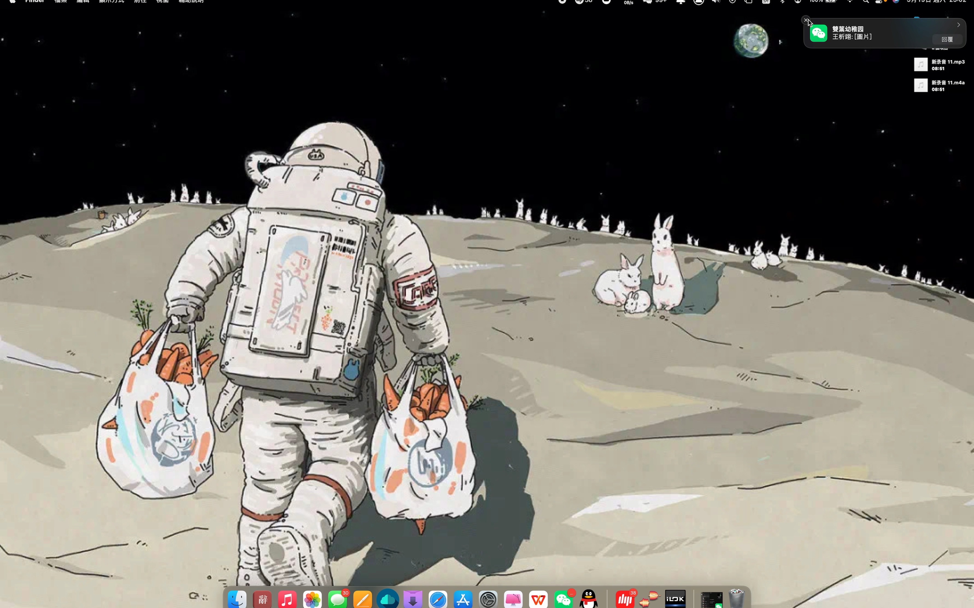
Task: Open the 辭 dictionary app in dock
Action: click(x=262, y=600)
